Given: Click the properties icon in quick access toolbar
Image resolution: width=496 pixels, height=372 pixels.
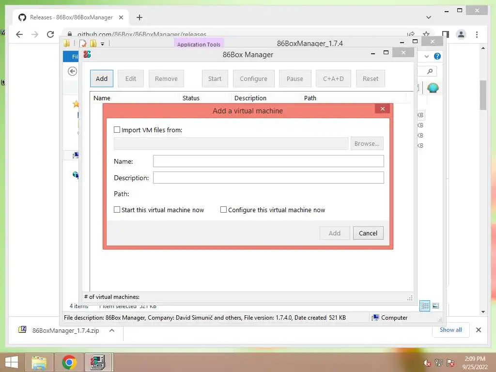Looking at the screenshot, I should tap(83, 43).
